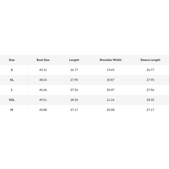The width and height of the screenshot is (169, 169).
Task: Click bust size value 46.46
Action: point(43,90)
